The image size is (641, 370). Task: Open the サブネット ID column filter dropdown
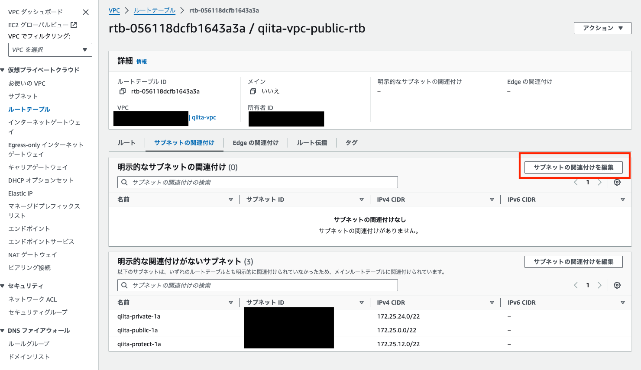(x=362, y=199)
